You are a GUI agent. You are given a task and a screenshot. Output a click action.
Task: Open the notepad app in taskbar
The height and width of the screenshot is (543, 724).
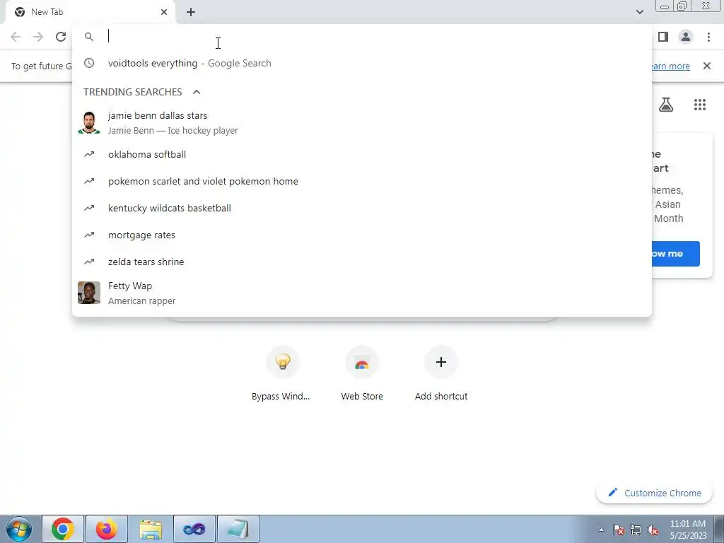point(238,529)
